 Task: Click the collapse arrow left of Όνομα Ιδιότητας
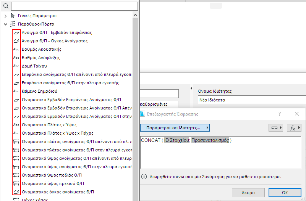191,88
